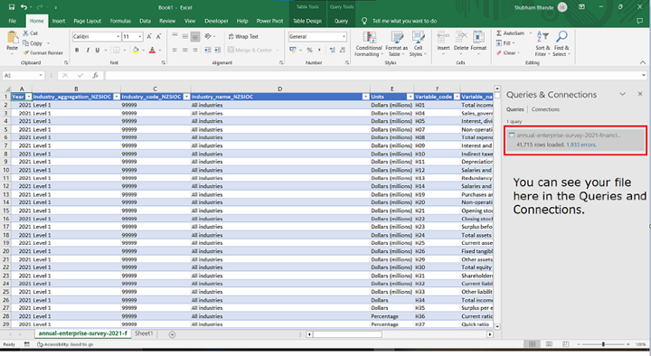The width and height of the screenshot is (651, 356).
Task: Switch to the Insert tab
Action: tap(59, 21)
